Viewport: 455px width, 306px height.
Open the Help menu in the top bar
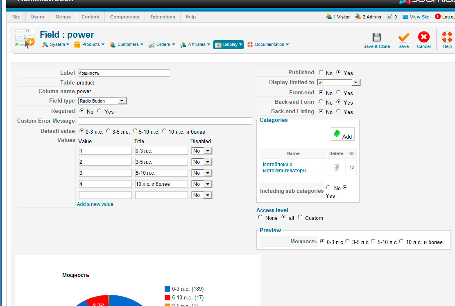(x=191, y=17)
